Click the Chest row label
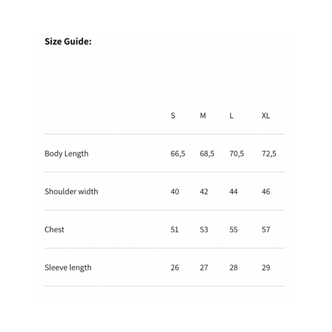This screenshot has width=332, height=332. [54, 229]
